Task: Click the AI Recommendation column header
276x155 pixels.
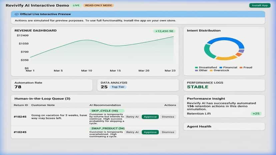Action: [x=105, y=105]
